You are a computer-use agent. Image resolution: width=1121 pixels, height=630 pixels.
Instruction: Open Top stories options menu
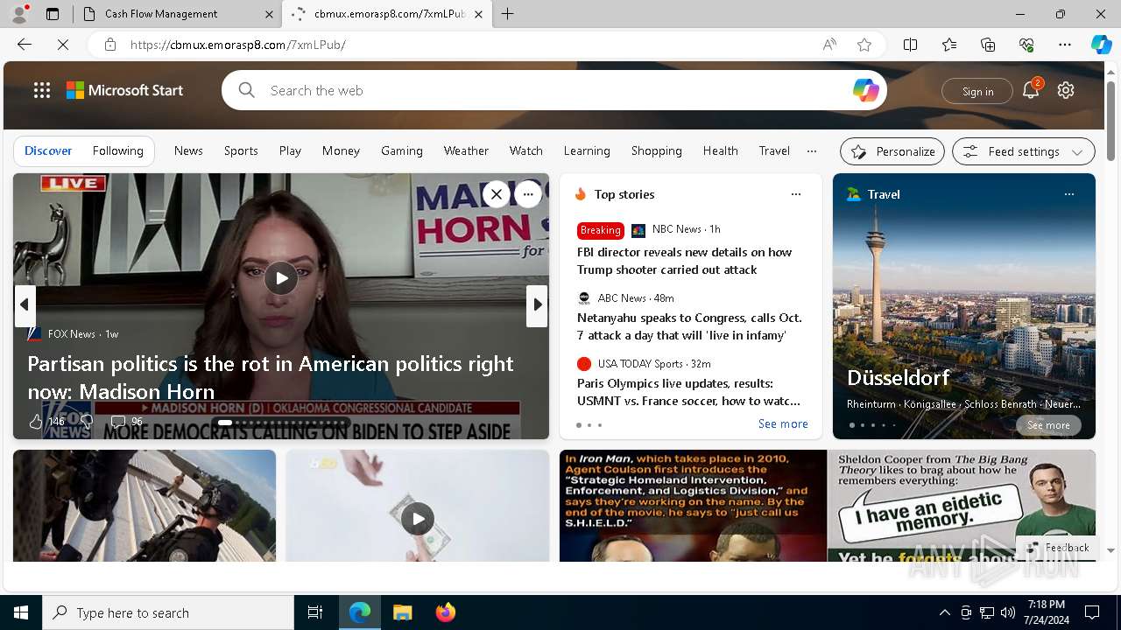point(795,194)
